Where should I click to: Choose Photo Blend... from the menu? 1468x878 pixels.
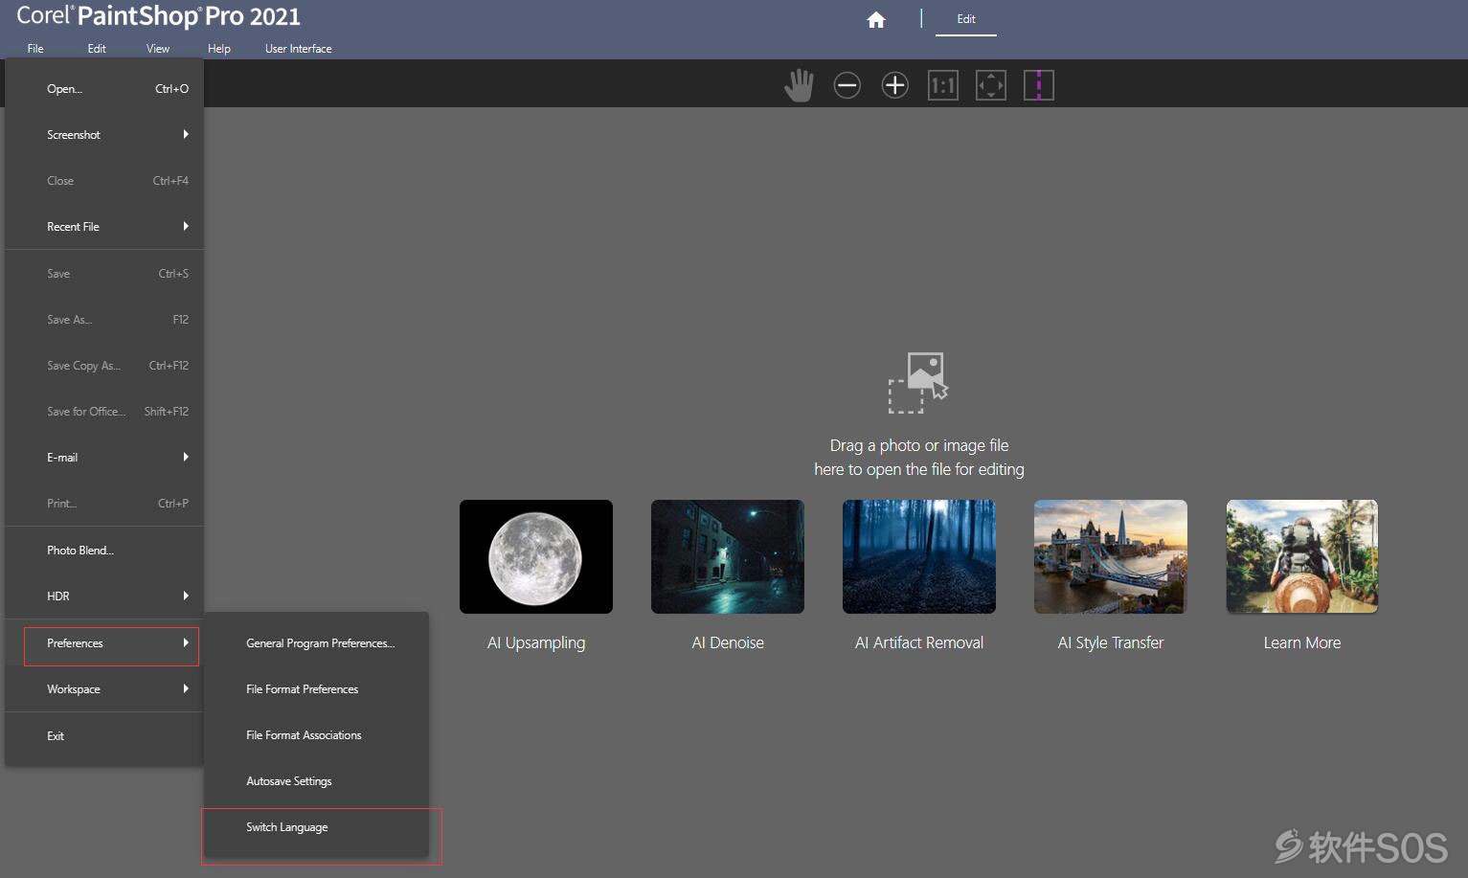(104, 551)
